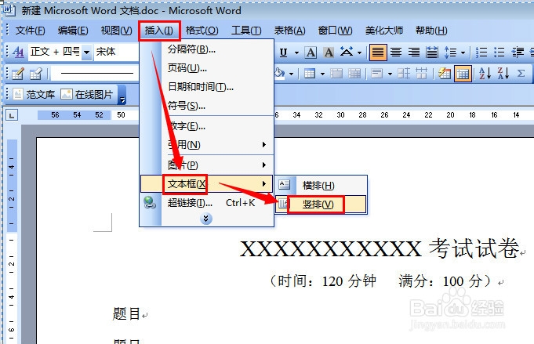
Task: Open Table AutoFormat
Action: click(x=445, y=74)
